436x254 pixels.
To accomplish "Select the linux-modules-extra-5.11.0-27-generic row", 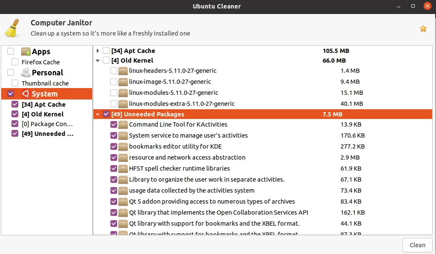I will click(182, 104).
